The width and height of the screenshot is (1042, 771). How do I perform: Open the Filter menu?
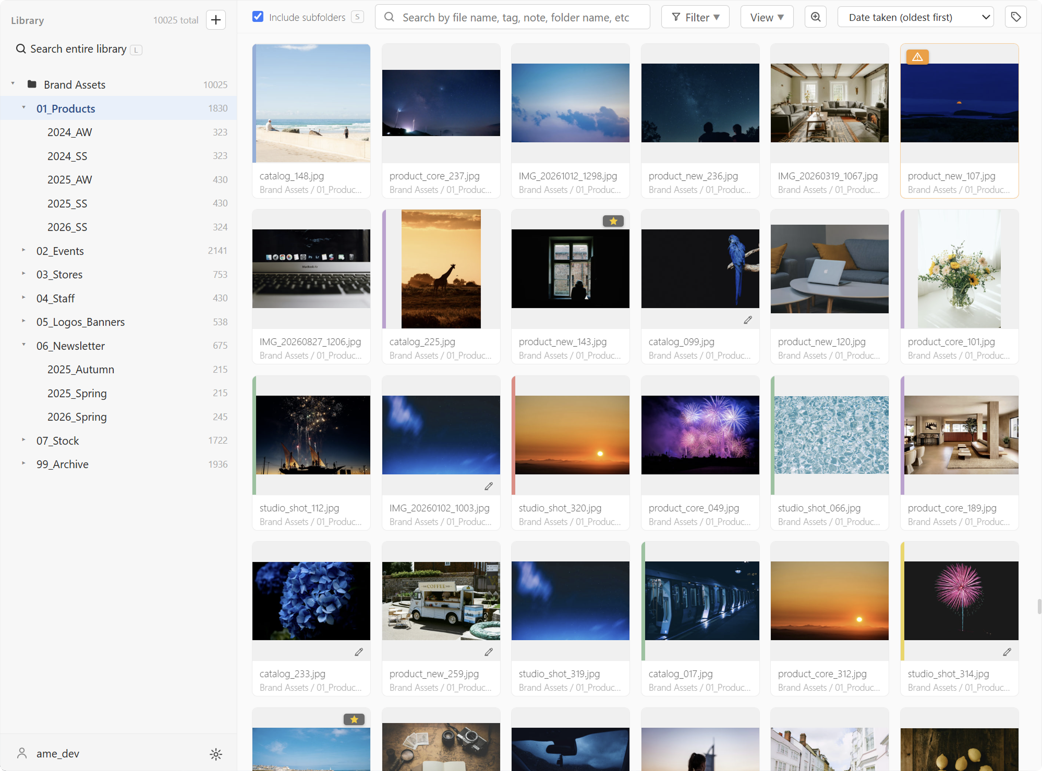[x=695, y=17]
